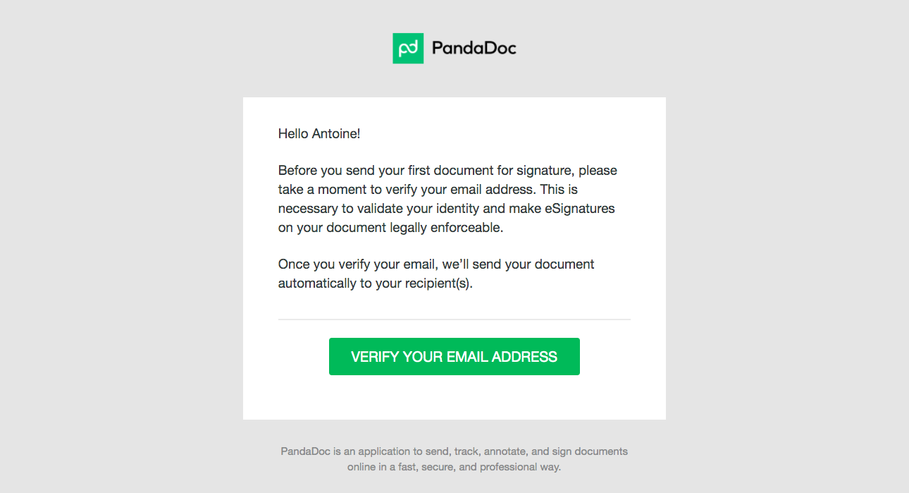The height and width of the screenshot is (493, 909).
Task: Click the sentence starting "Once you verify your email"
Action: click(x=436, y=264)
